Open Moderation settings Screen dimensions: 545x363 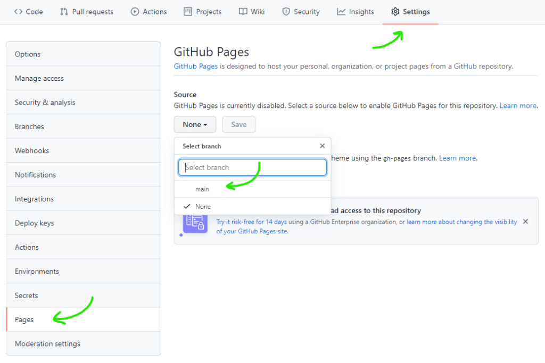[84, 343]
